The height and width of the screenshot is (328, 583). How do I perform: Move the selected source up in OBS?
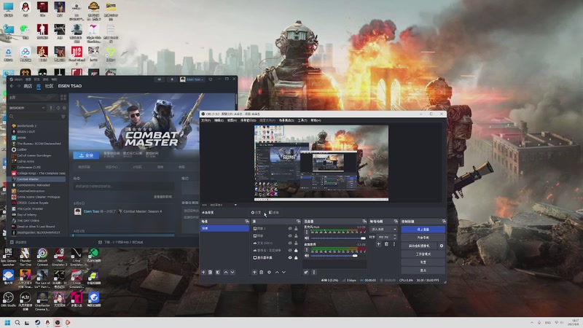click(x=277, y=272)
